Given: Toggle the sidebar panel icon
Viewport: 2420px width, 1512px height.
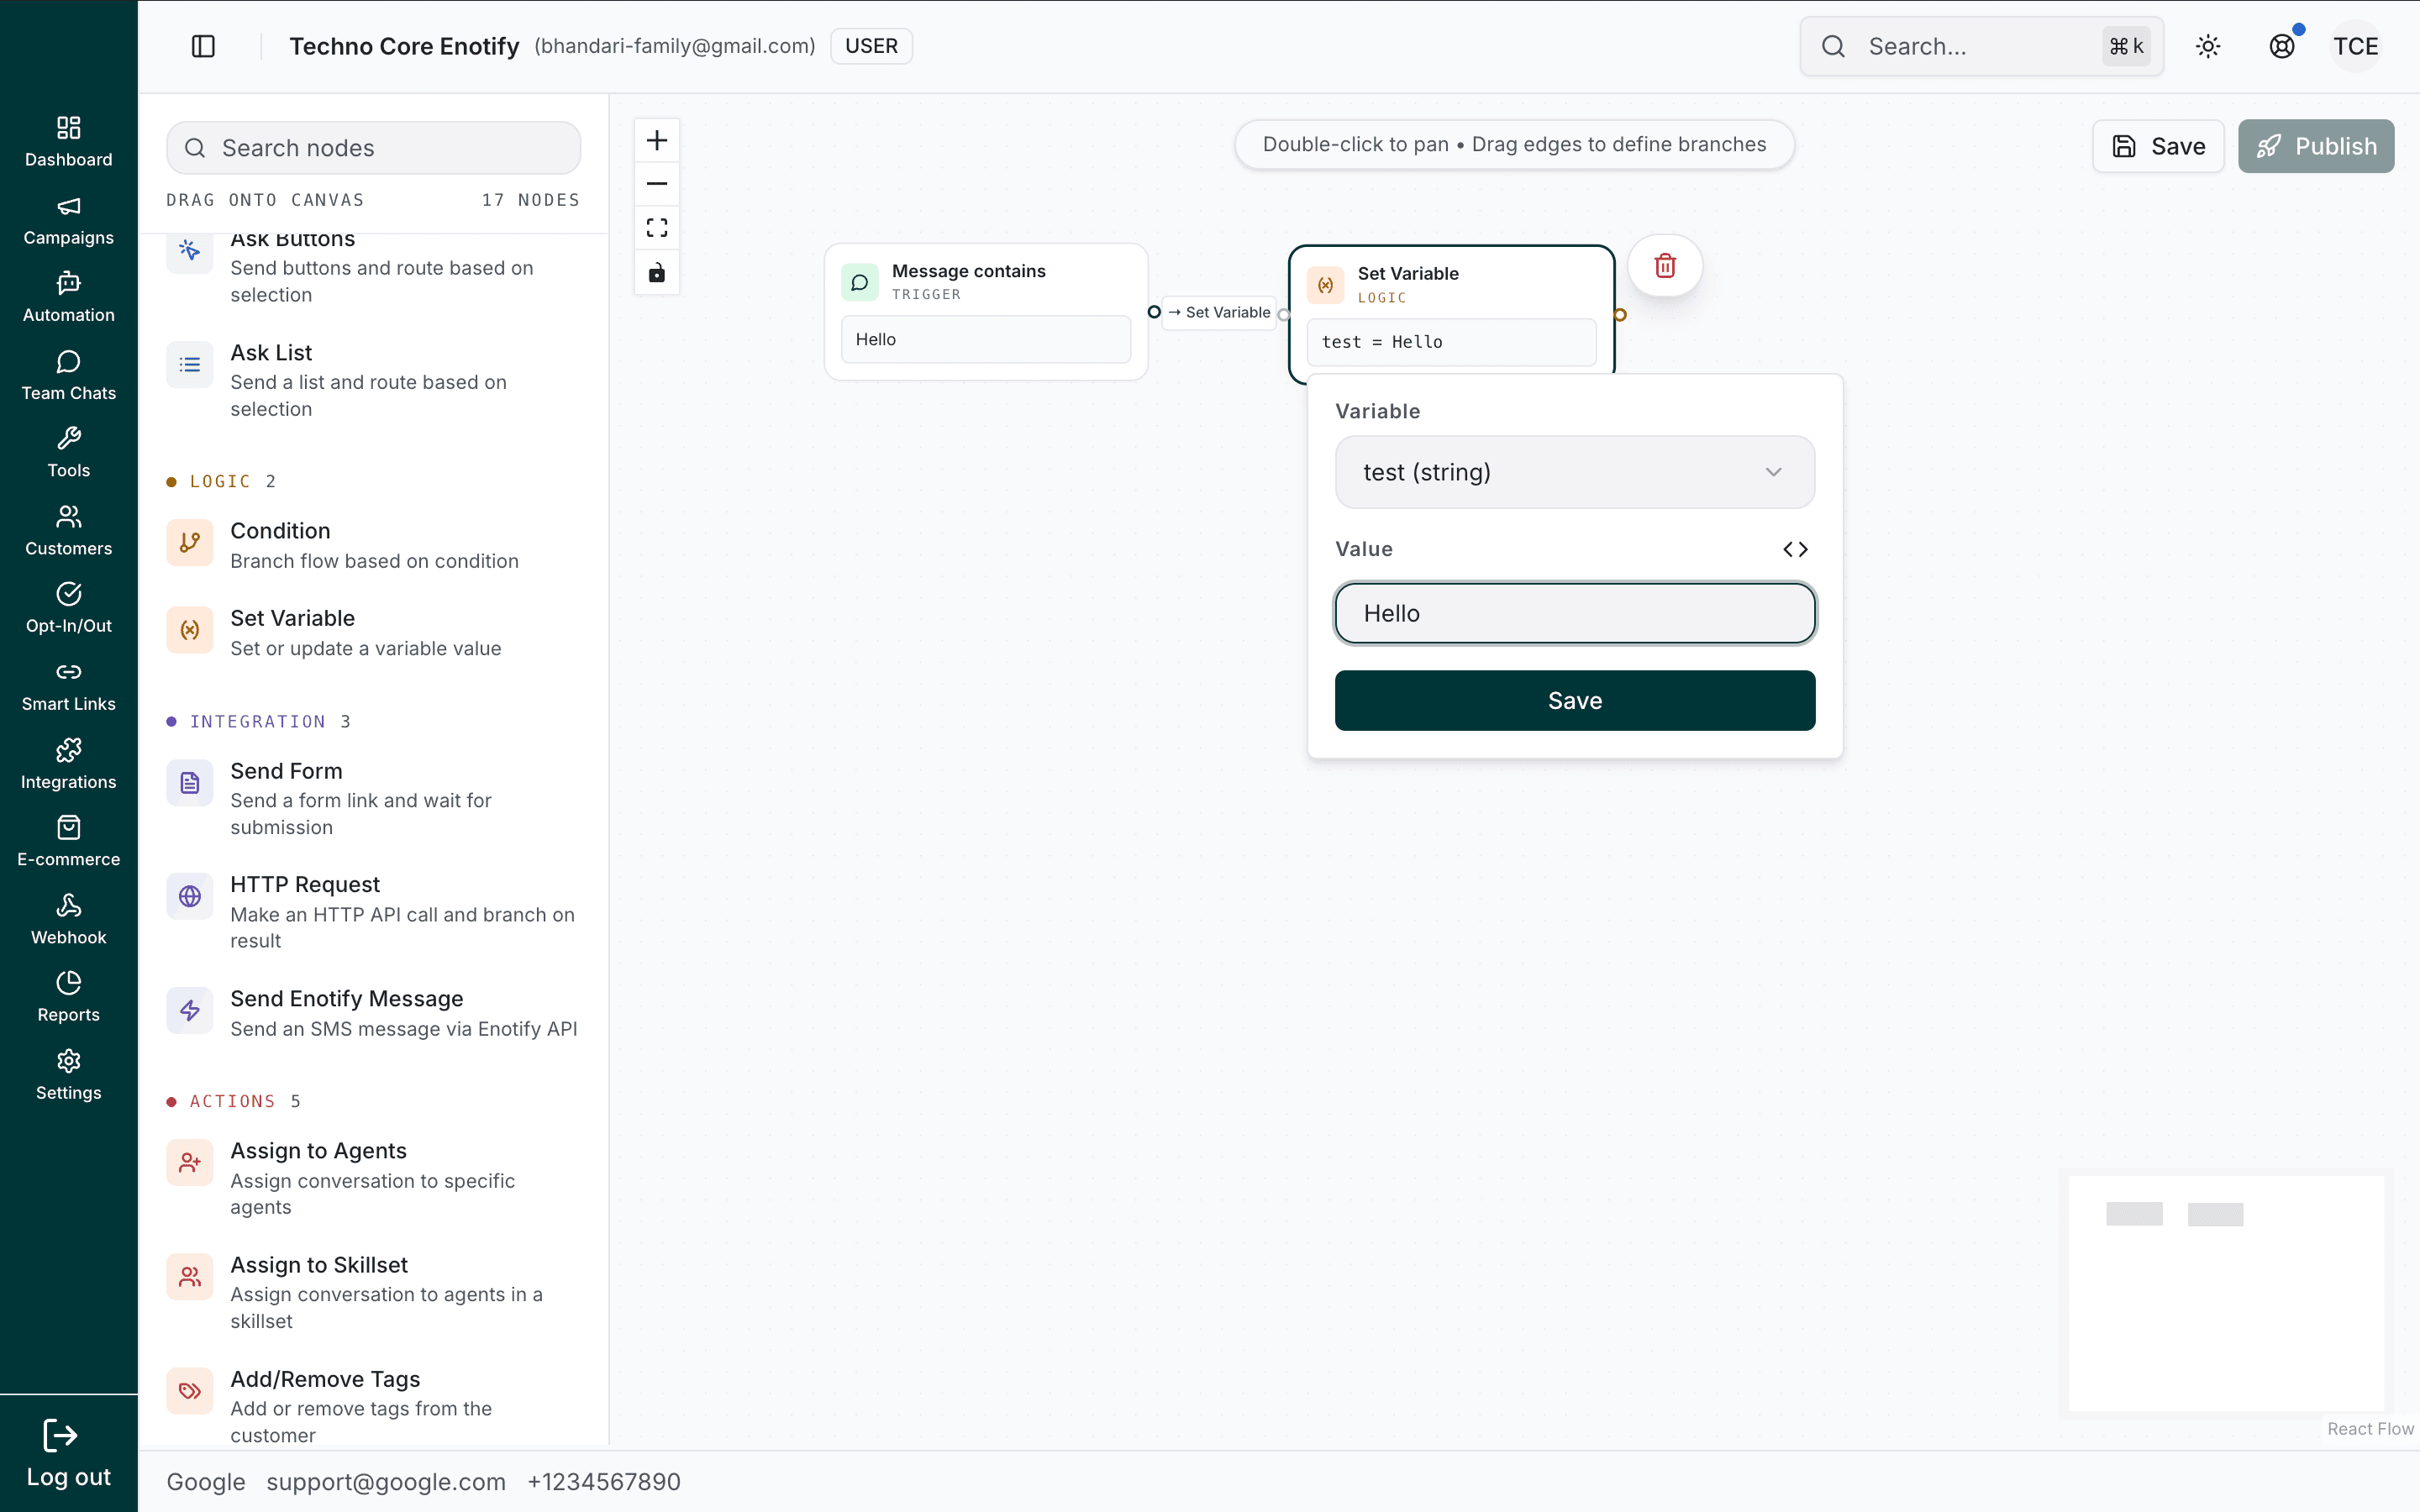Looking at the screenshot, I should click(203, 46).
